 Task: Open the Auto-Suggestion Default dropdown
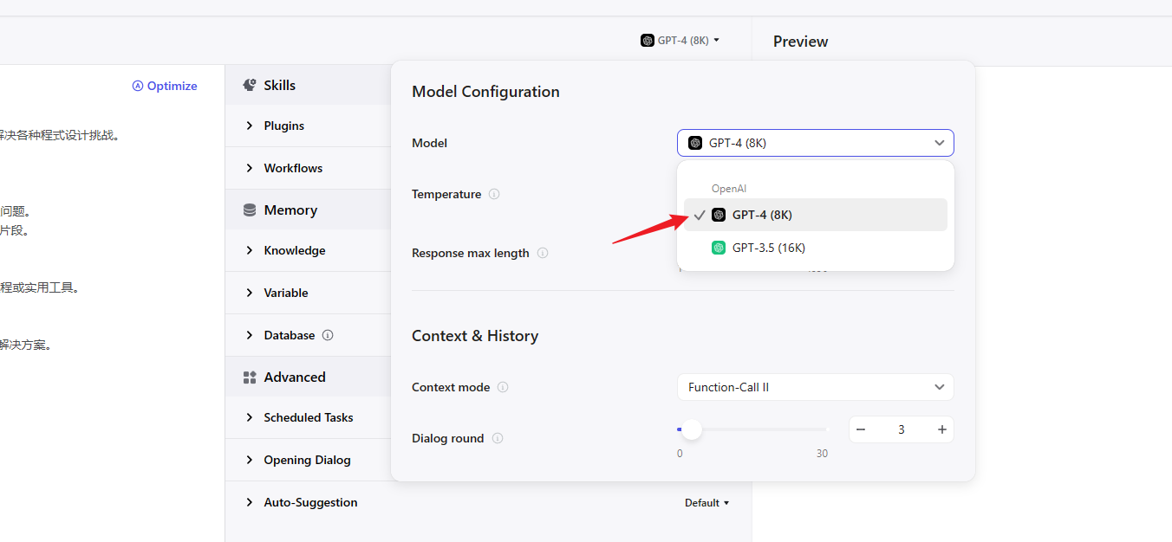(x=706, y=503)
